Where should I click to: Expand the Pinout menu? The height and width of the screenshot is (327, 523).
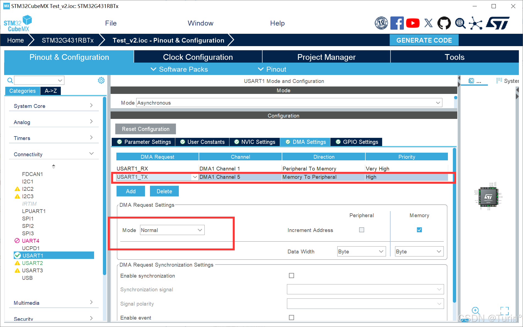[x=272, y=69]
